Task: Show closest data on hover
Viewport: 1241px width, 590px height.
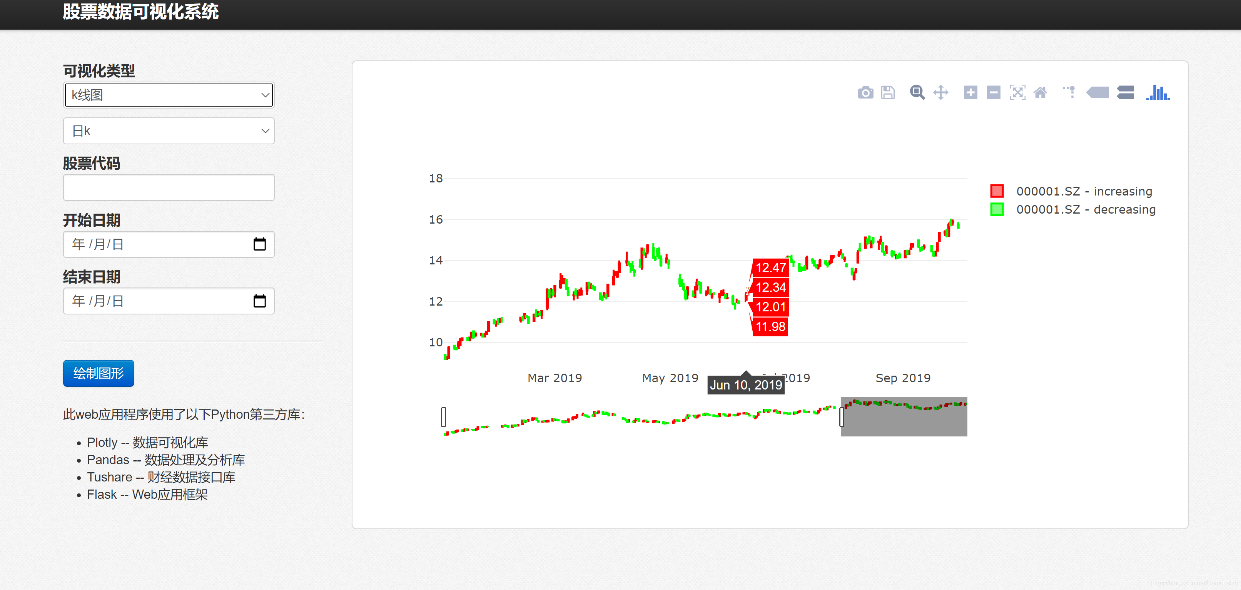Action: [x=1097, y=92]
